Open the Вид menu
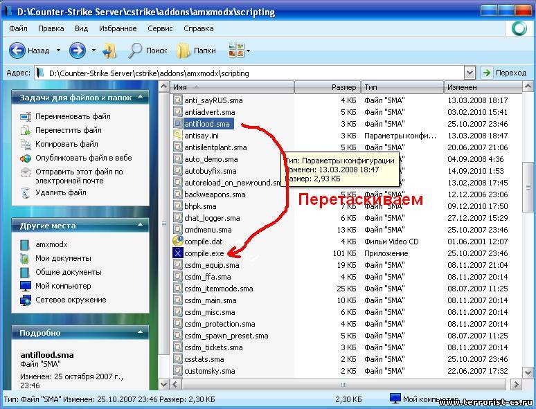536x409 pixels. (81, 28)
